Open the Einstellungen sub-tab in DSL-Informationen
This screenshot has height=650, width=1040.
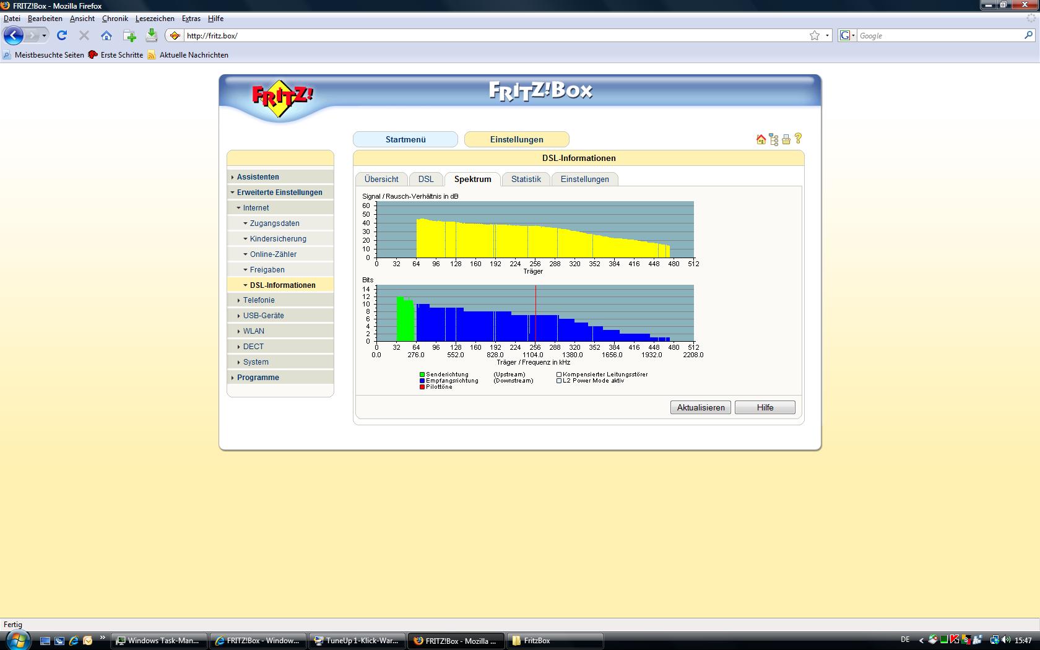(x=585, y=179)
